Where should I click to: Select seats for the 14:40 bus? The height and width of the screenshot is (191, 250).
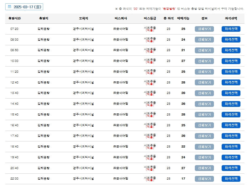click(231, 104)
